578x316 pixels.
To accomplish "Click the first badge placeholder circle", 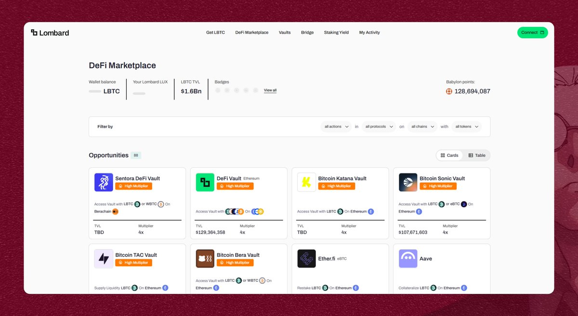I will pyautogui.click(x=218, y=90).
